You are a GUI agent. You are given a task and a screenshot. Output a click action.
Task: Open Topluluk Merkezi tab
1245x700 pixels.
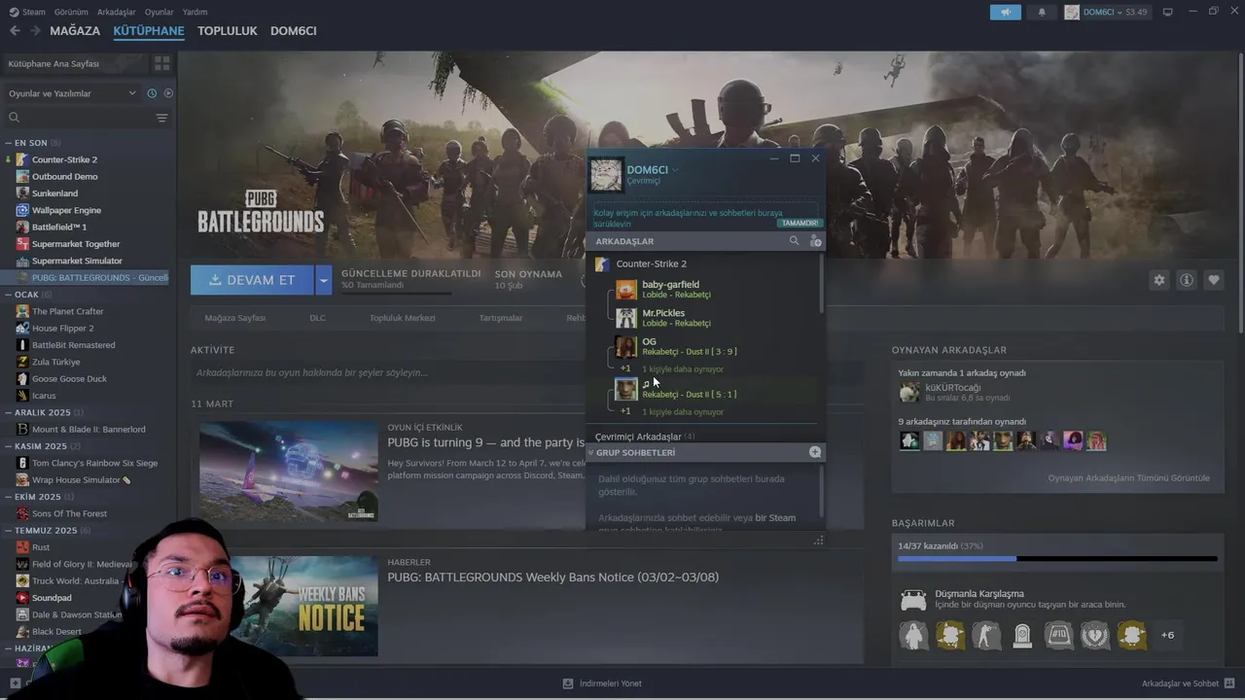pyautogui.click(x=402, y=318)
